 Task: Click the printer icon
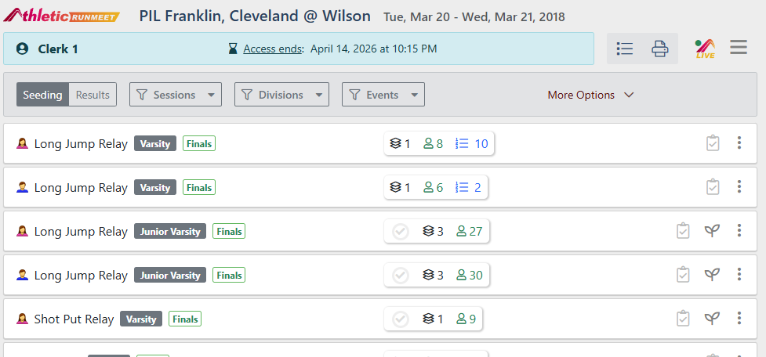coord(660,49)
